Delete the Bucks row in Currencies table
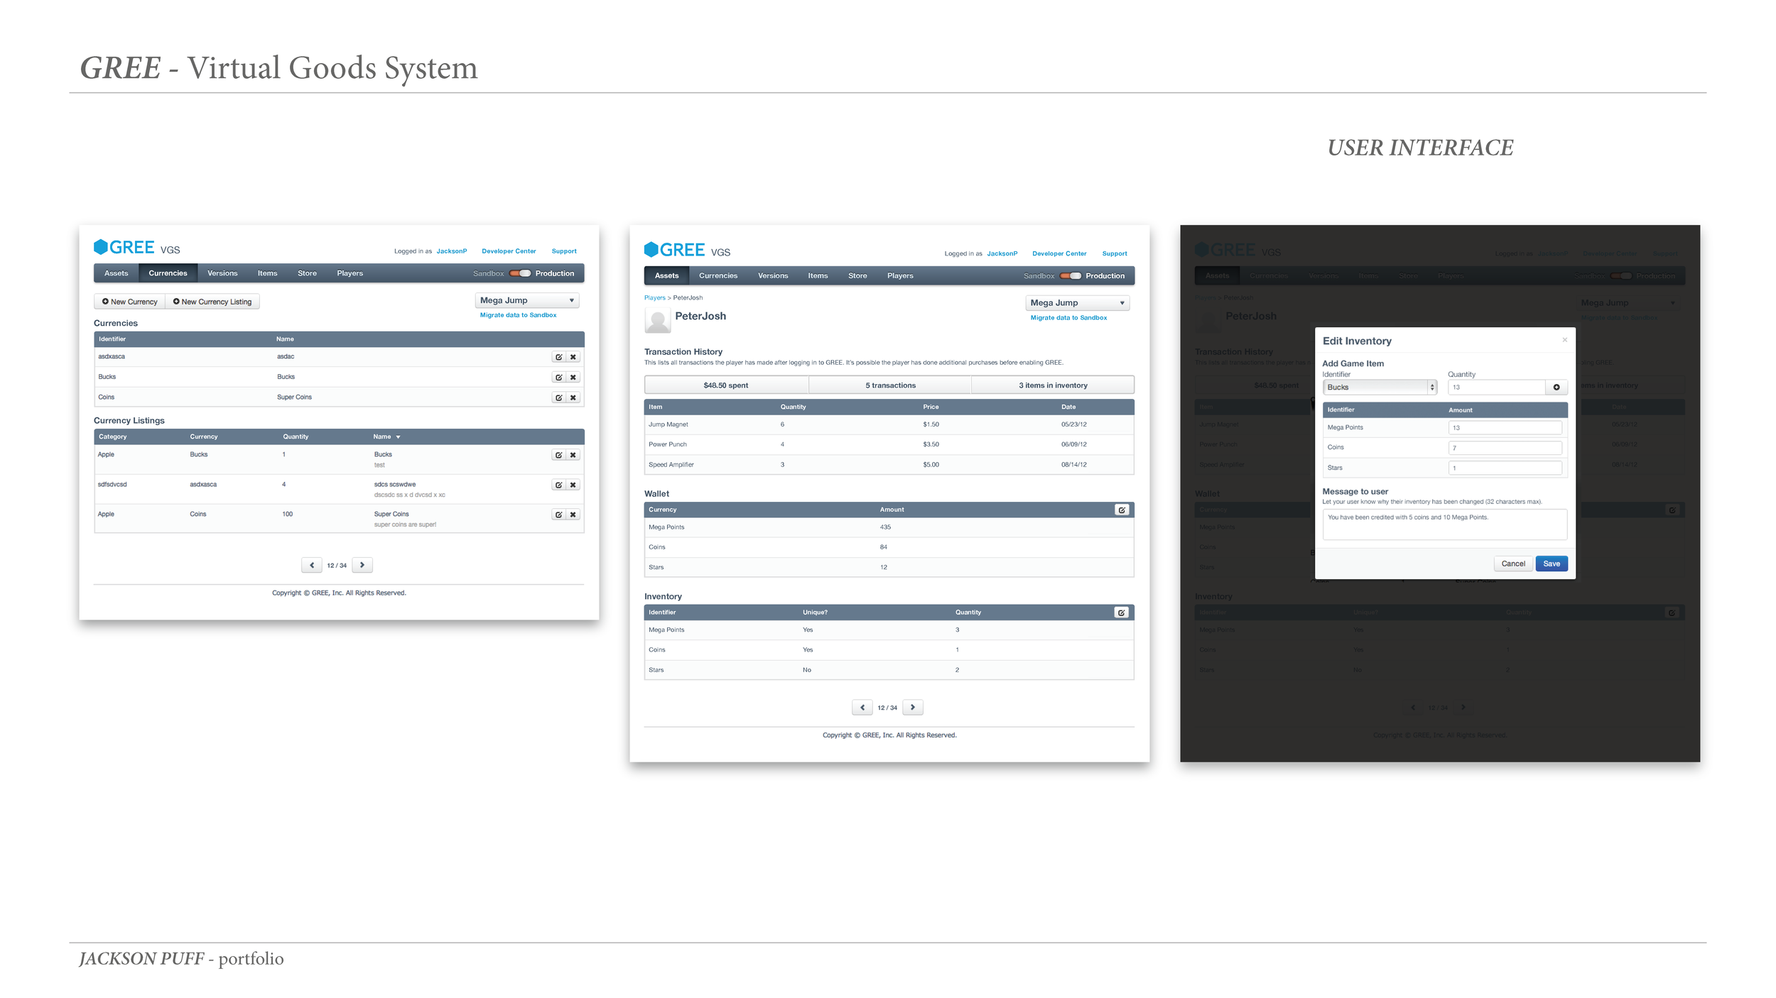 [x=573, y=378]
